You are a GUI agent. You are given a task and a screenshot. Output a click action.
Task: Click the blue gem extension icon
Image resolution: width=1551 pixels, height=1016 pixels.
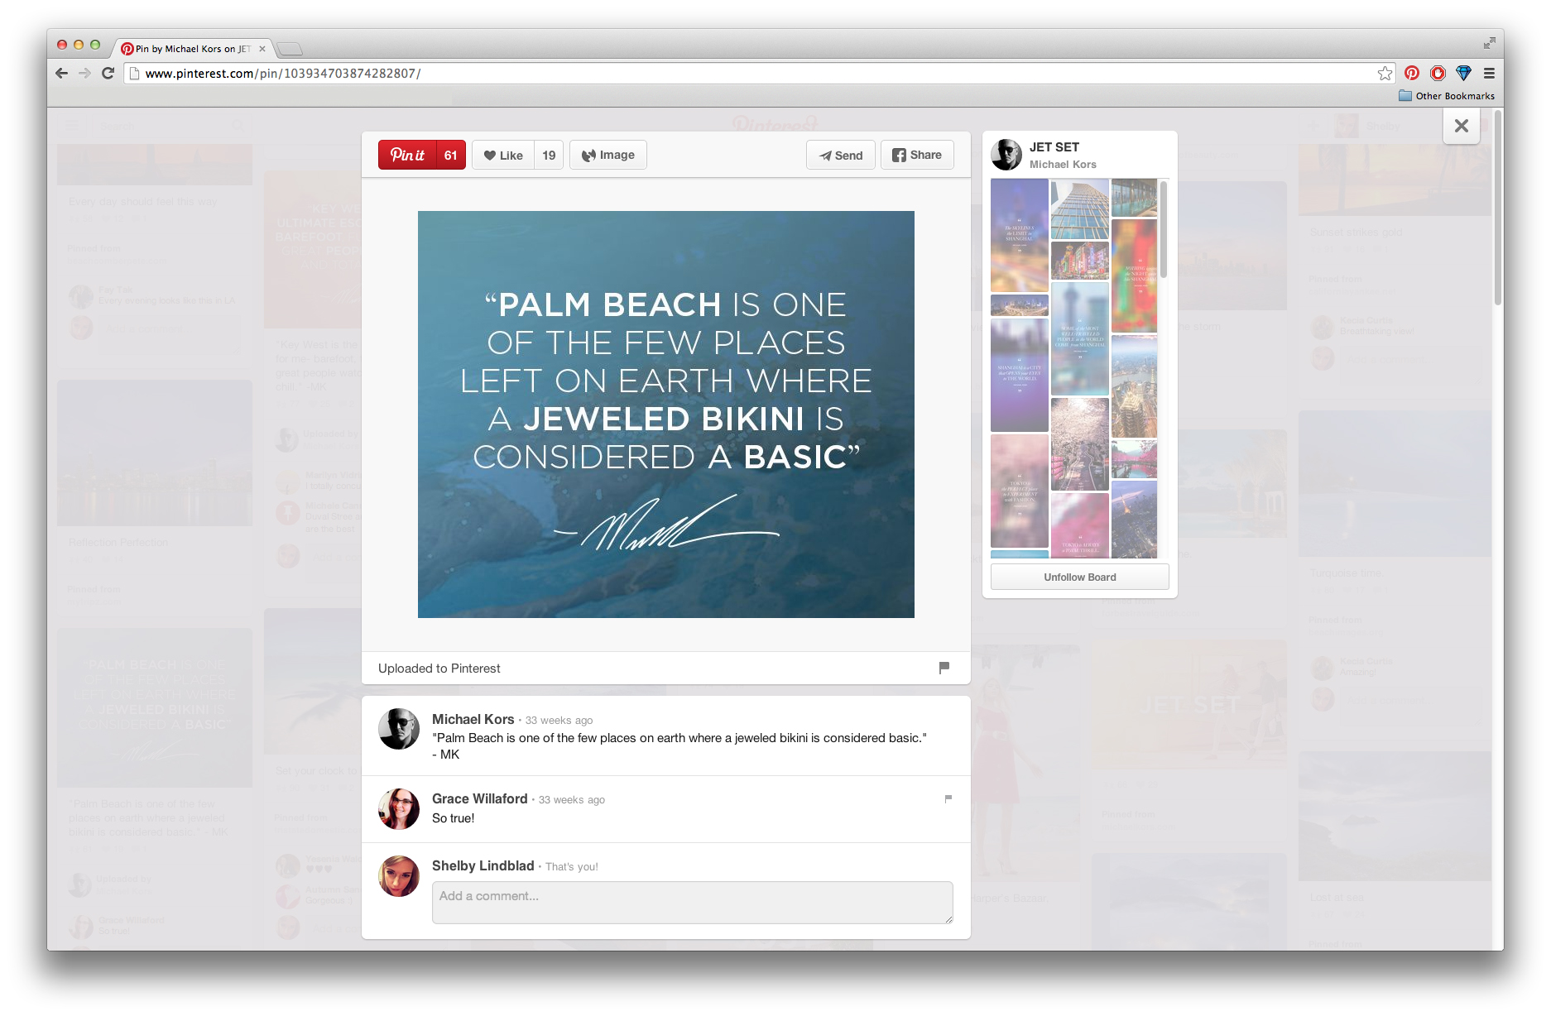[x=1463, y=73]
